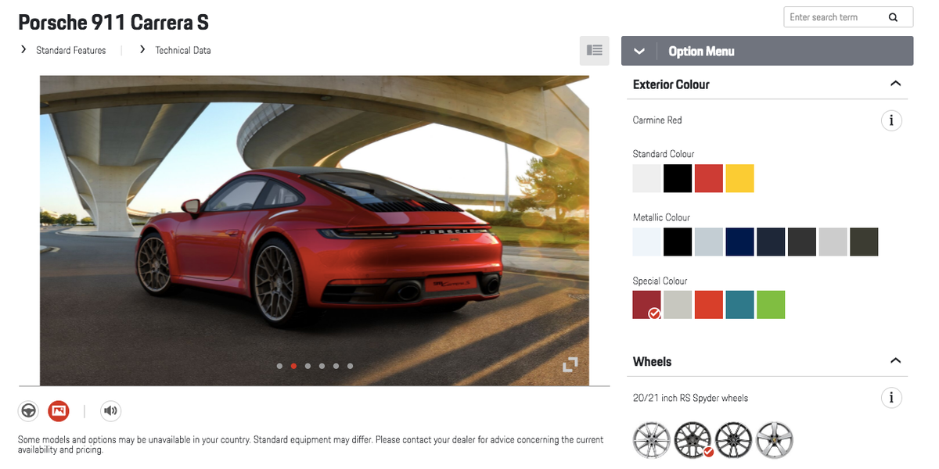Click the red Porsche preview image

315,231
